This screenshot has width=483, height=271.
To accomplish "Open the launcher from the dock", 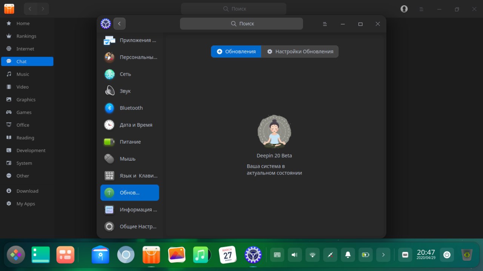I will [16, 255].
